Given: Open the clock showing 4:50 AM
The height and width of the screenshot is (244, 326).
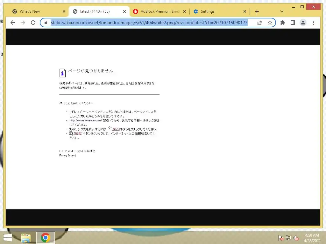Looking at the screenshot, I should point(312,238).
